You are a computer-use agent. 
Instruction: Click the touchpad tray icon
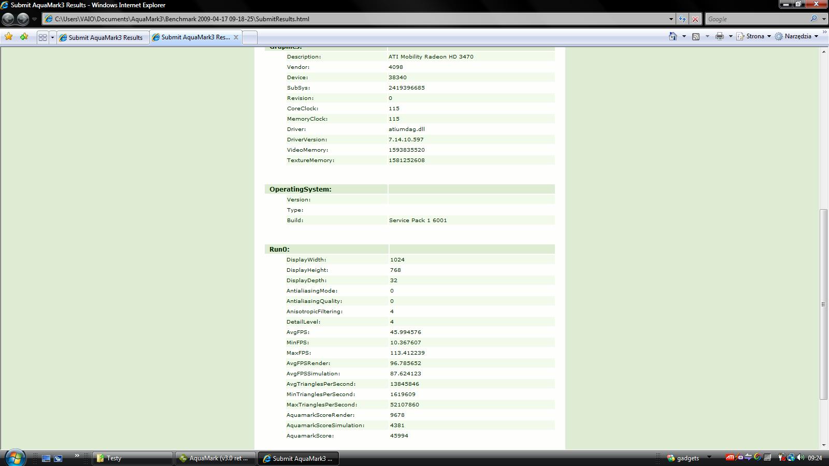tap(767, 458)
